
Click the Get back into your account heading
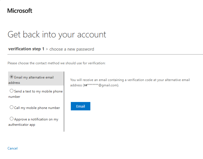(x=57, y=35)
